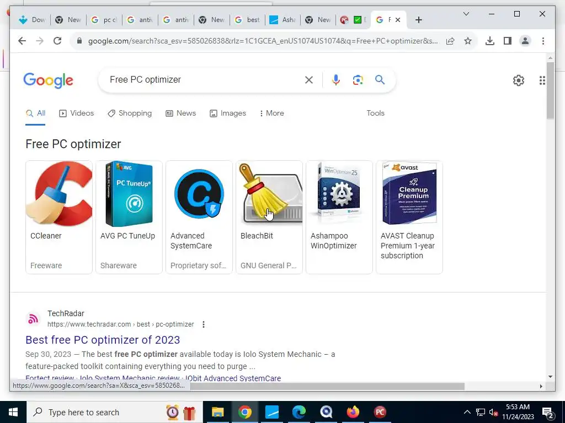Select the All results tab
The image size is (565, 423).
click(x=35, y=113)
